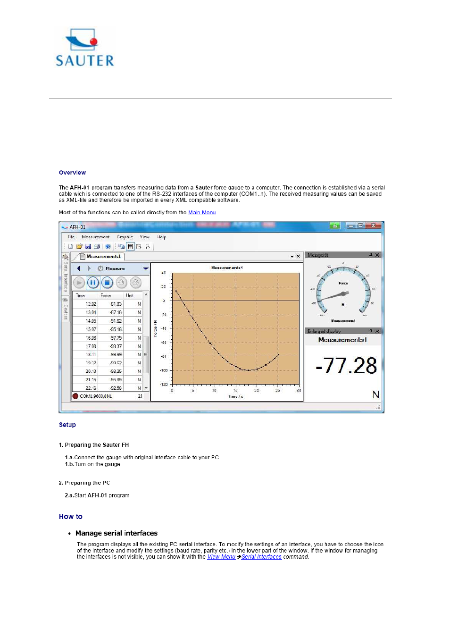Image resolution: width=450 pixels, height=637 pixels.
Task: Follow the View-Menu link
Action: coord(221,557)
